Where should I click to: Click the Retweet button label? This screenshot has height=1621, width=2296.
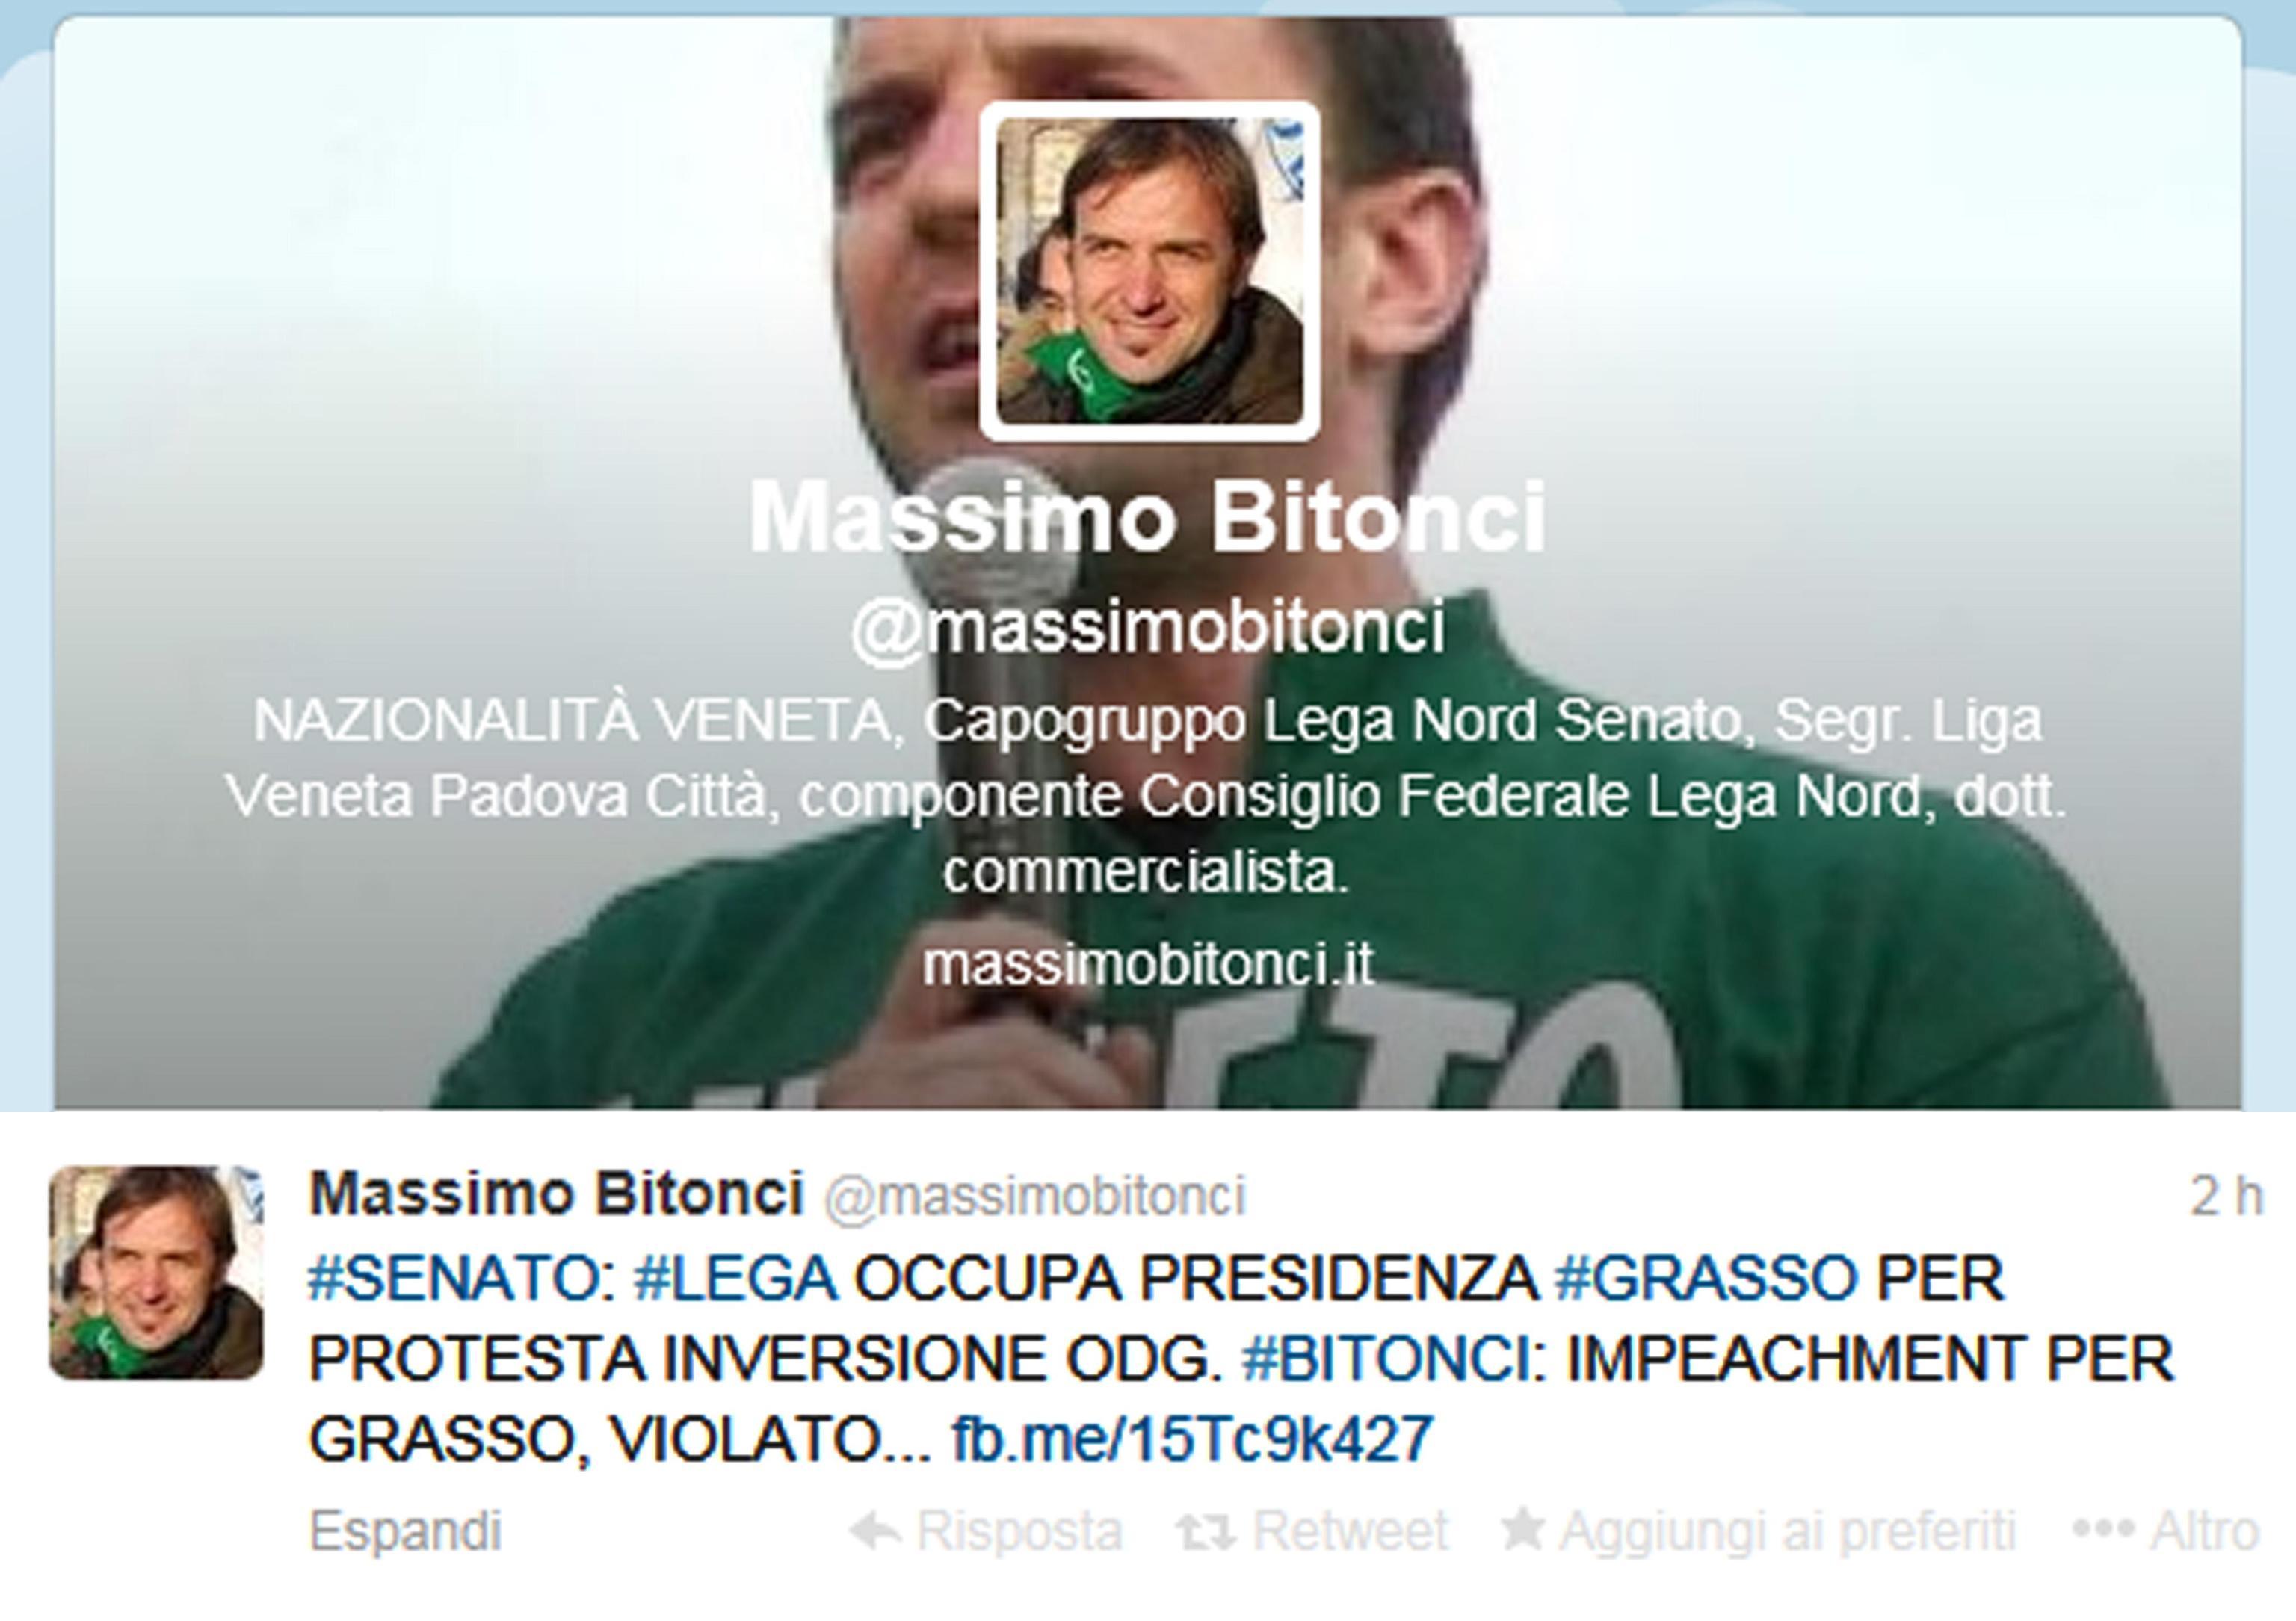point(1350,1532)
